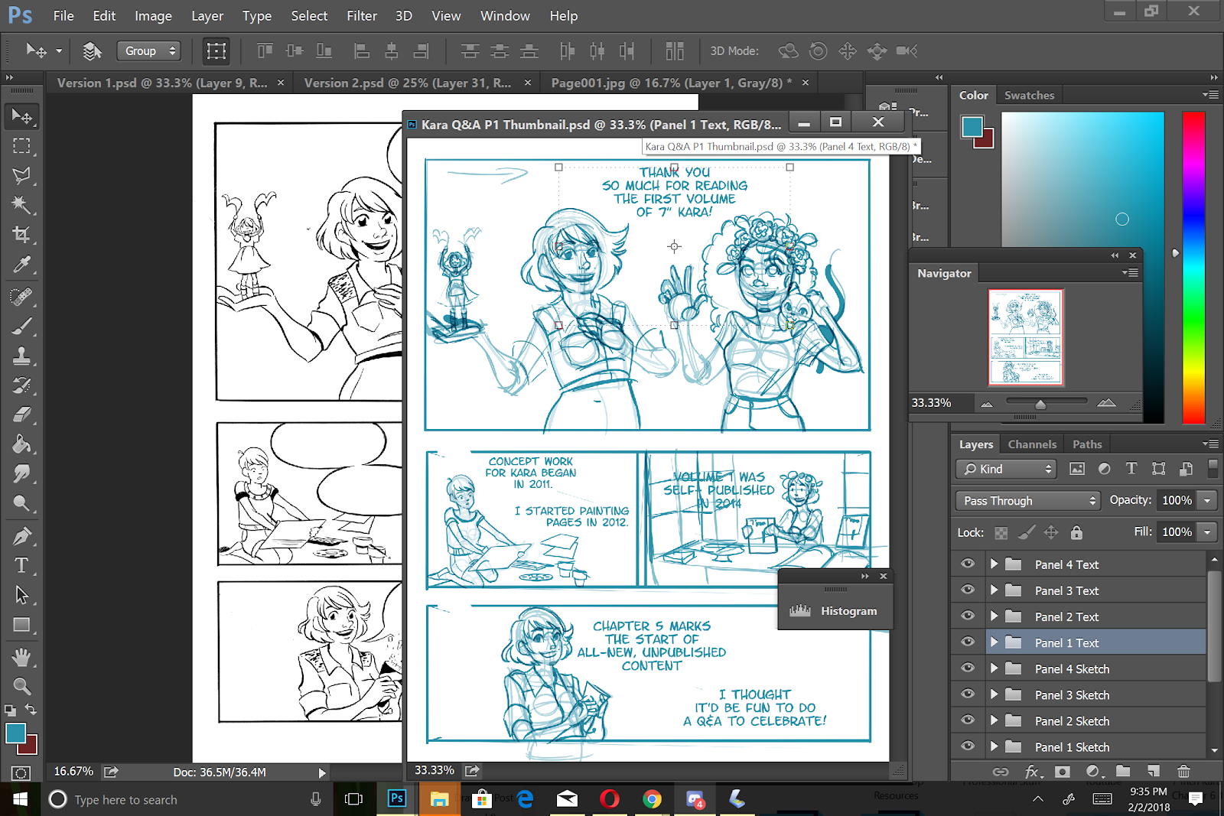Click the Navigator page thumbnail preview

coord(1025,336)
